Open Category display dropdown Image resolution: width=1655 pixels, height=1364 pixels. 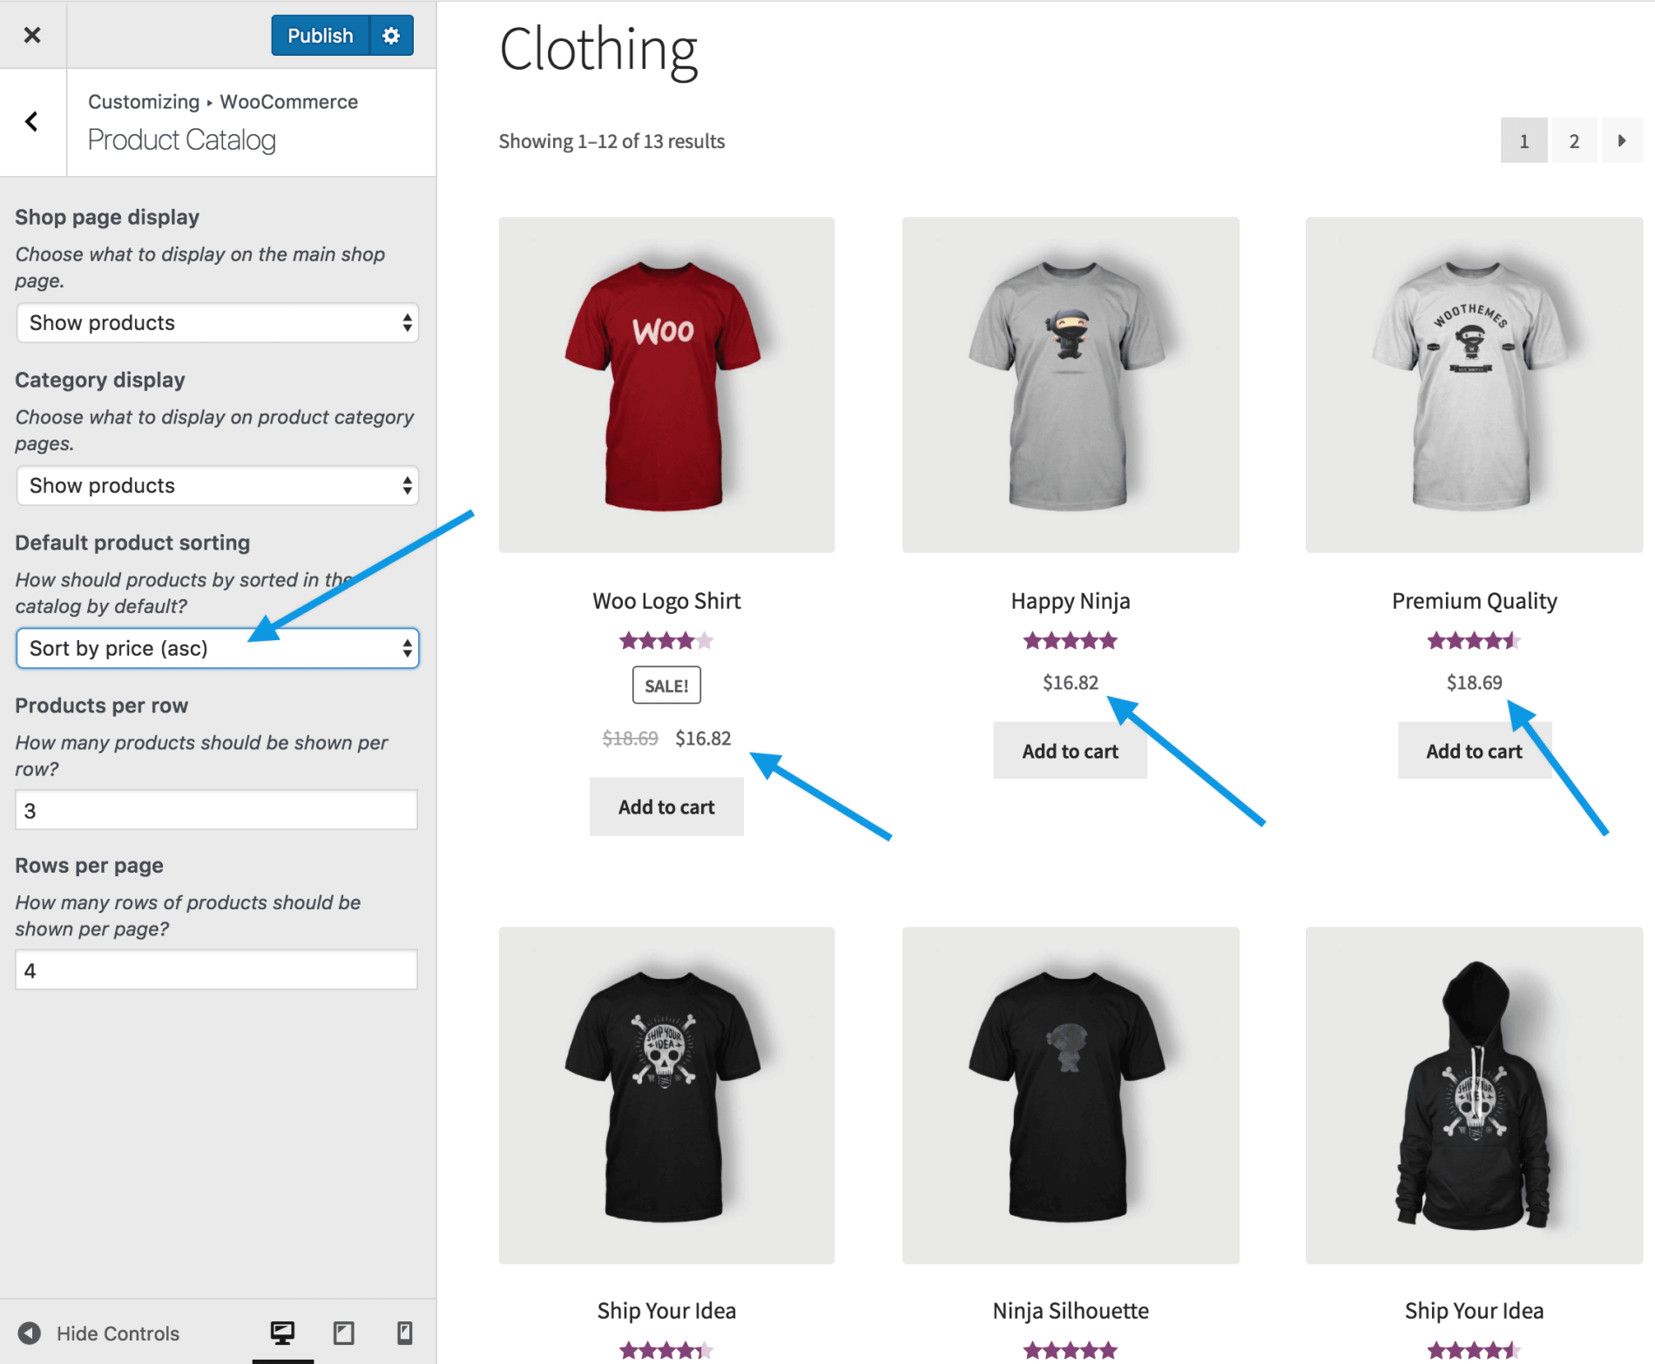217,486
